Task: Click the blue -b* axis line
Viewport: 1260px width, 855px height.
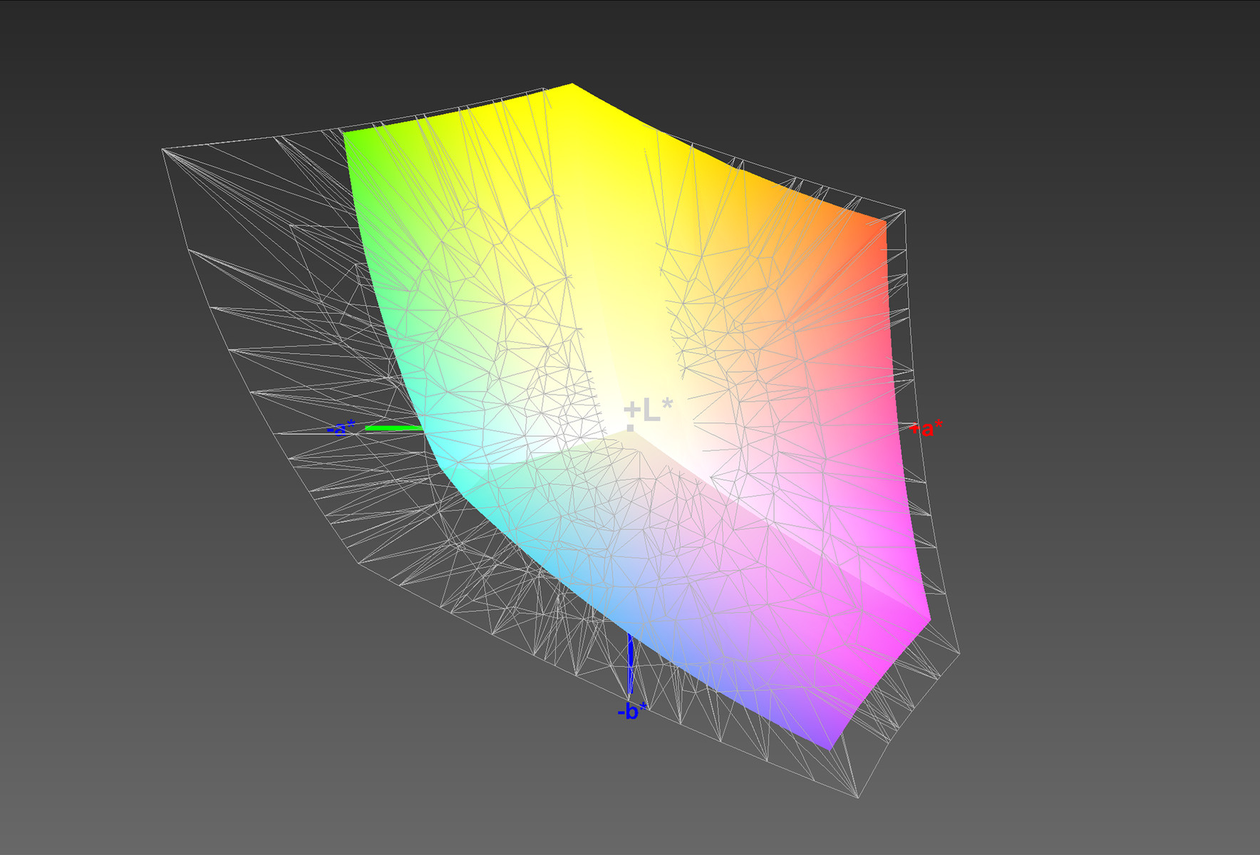Action: tap(630, 663)
